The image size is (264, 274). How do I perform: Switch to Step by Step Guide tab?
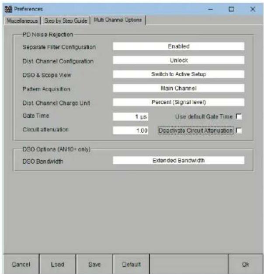point(66,21)
